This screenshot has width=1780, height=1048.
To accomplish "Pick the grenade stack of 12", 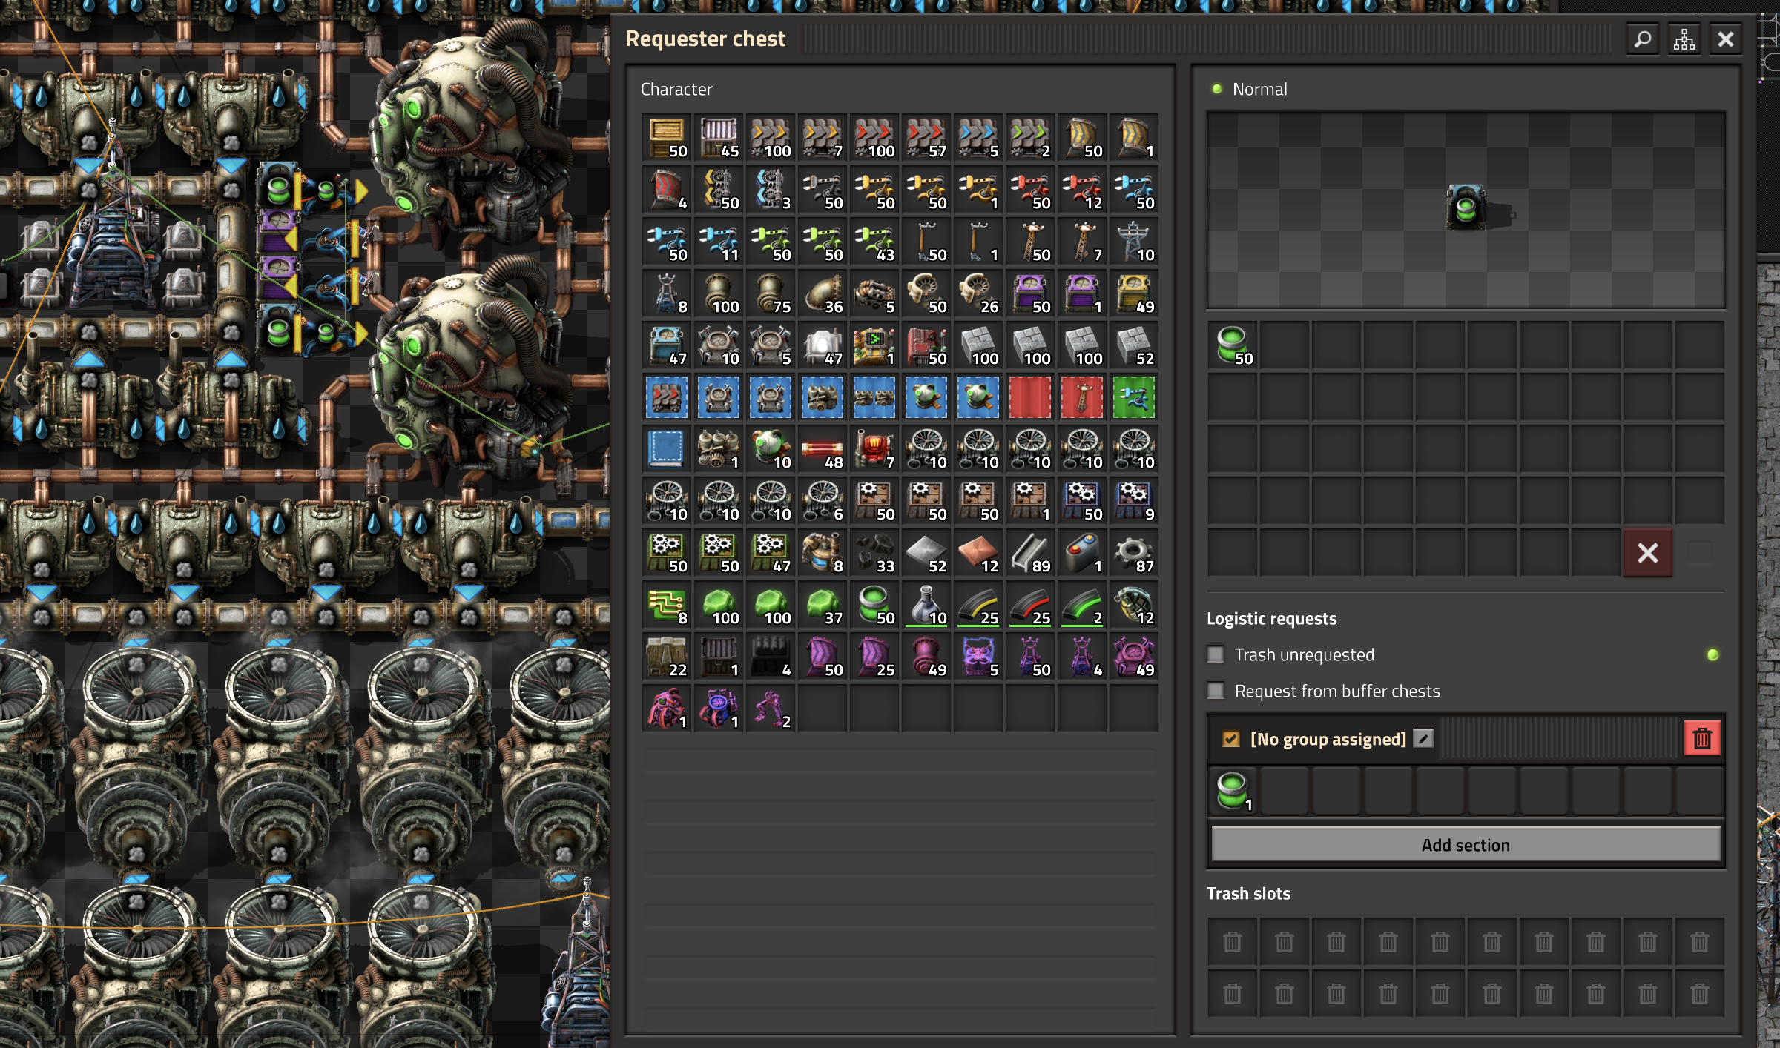I will tap(1134, 605).
